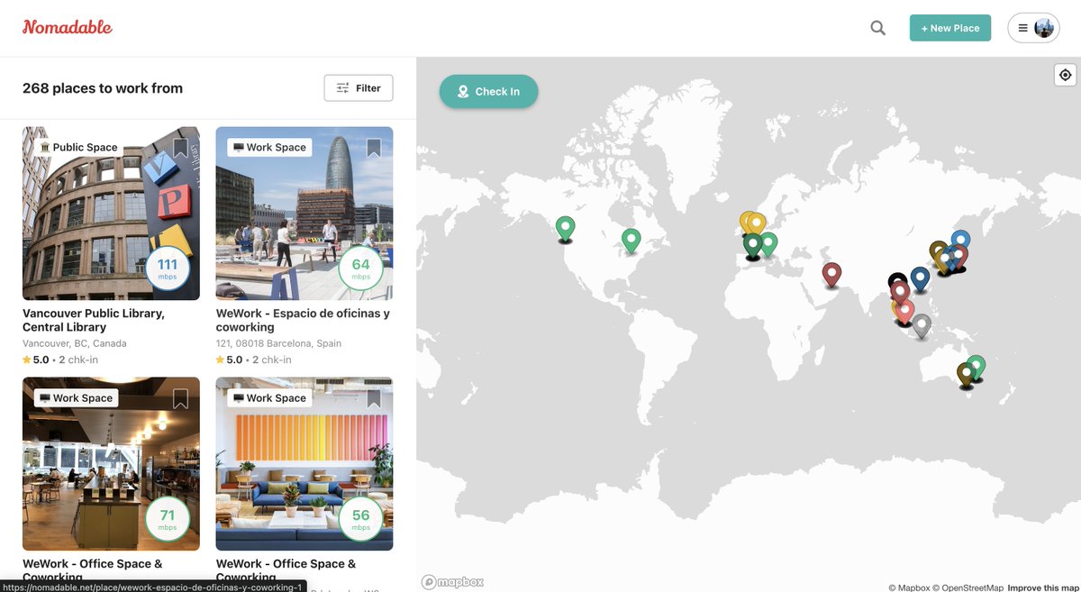Select the grey map pin over Indonesia
The height and width of the screenshot is (592, 1081).
click(x=921, y=325)
